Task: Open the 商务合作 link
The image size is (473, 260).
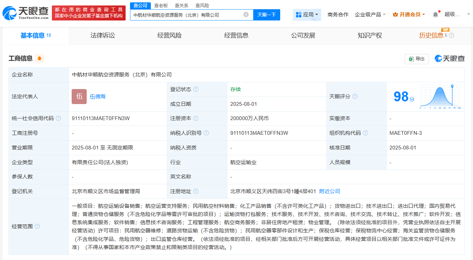Action: (338, 15)
